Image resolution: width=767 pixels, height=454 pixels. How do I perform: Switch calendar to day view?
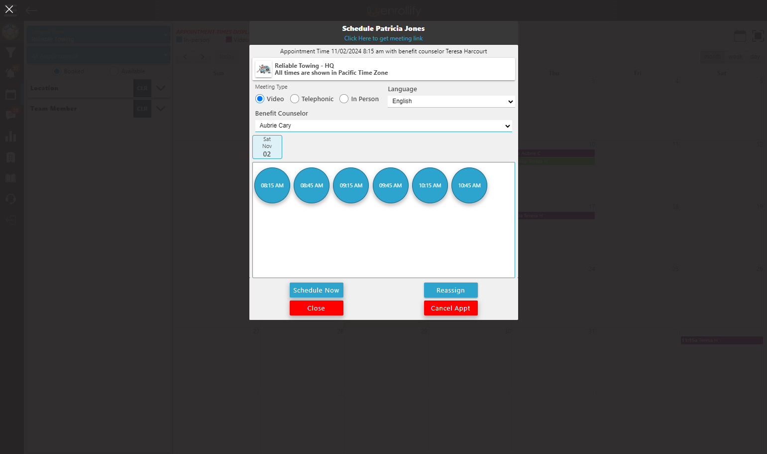(x=755, y=56)
